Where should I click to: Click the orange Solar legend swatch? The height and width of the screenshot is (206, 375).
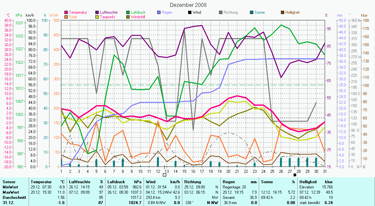(x=66, y=17)
